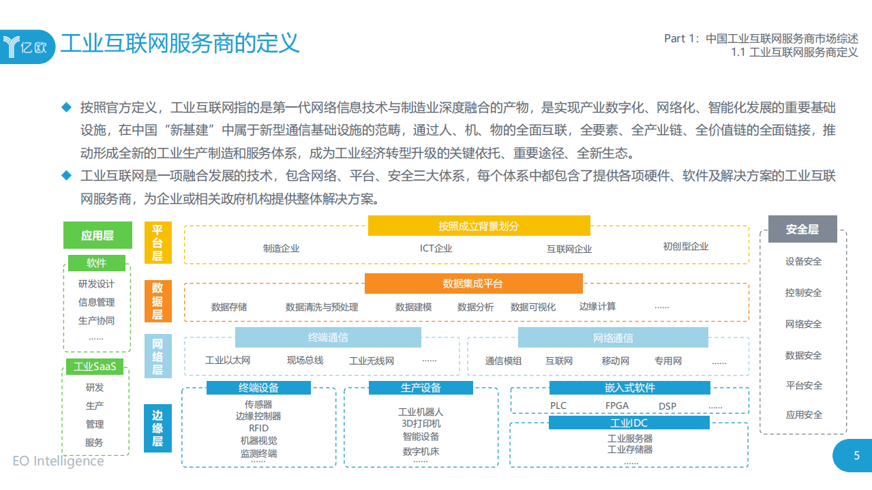Select the blue 网络层 block
The height and width of the screenshot is (490, 872).
pos(157,356)
